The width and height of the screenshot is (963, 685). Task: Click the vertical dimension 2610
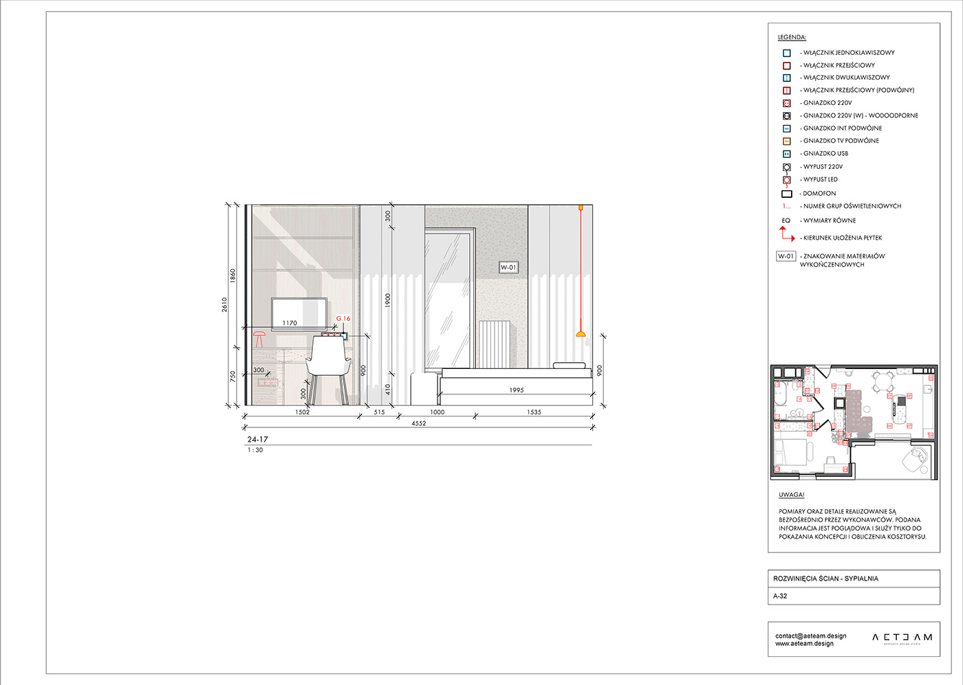pyautogui.click(x=225, y=304)
